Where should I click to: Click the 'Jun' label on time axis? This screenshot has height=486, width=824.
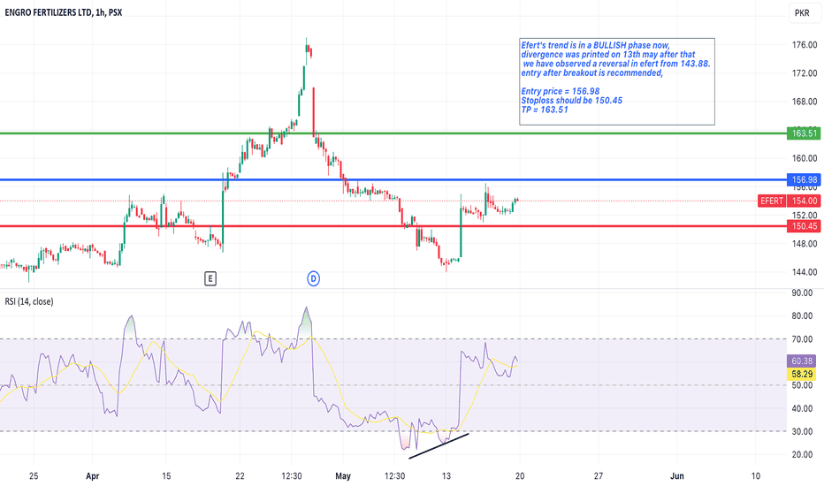(677, 476)
